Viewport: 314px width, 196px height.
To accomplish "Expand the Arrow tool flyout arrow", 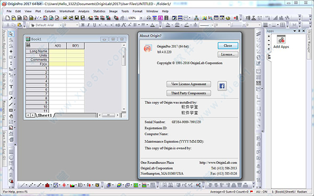I will (x=15, y=99).
